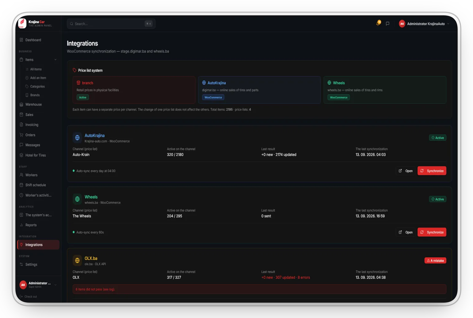Expand the sidebar Administrator profile chevron
Viewport: 473px width, 318px height.
tap(56, 285)
